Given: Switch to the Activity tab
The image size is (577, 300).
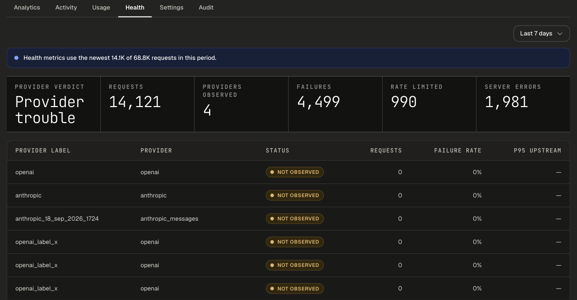Looking at the screenshot, I should (66, 8).
